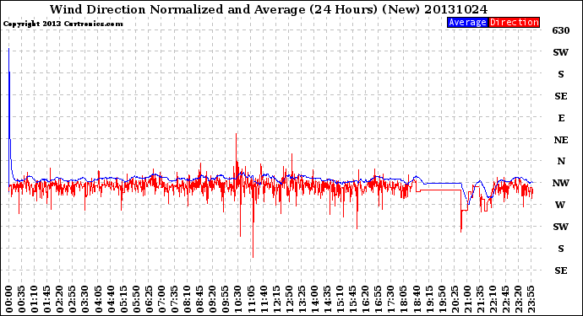The height and width of the screenshot is (316, 583).
Task: Click the 'SW' label just below W
Action: (x=561, y=227)
